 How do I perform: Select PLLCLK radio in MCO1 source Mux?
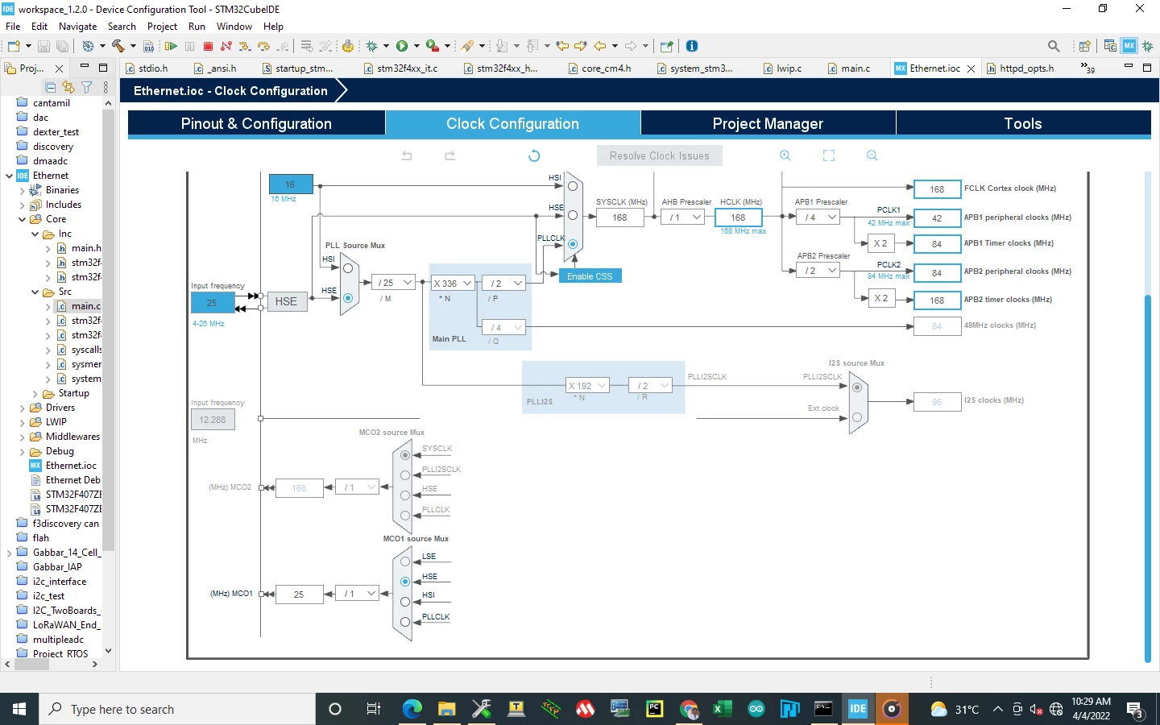pos(405,622)
